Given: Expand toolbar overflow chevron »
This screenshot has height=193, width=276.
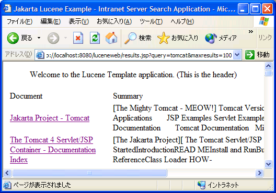Looking at the screenshot, I should [251, 32].
